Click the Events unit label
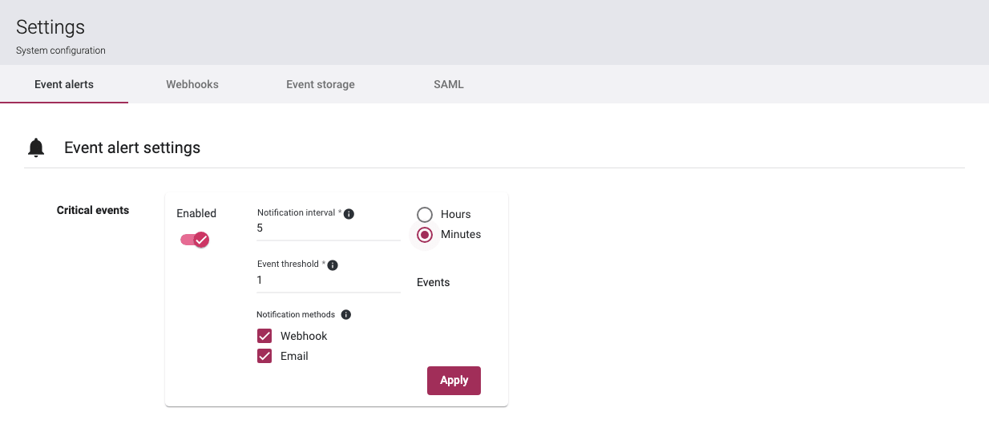This screenshot has height=428, width=989. (x=434, y=282)
